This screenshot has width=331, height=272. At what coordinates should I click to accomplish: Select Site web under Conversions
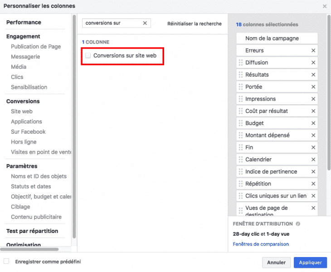click(22, 112)
